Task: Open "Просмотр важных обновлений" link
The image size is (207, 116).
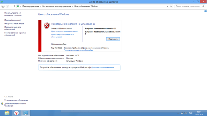Action: [x=64, y=31]
